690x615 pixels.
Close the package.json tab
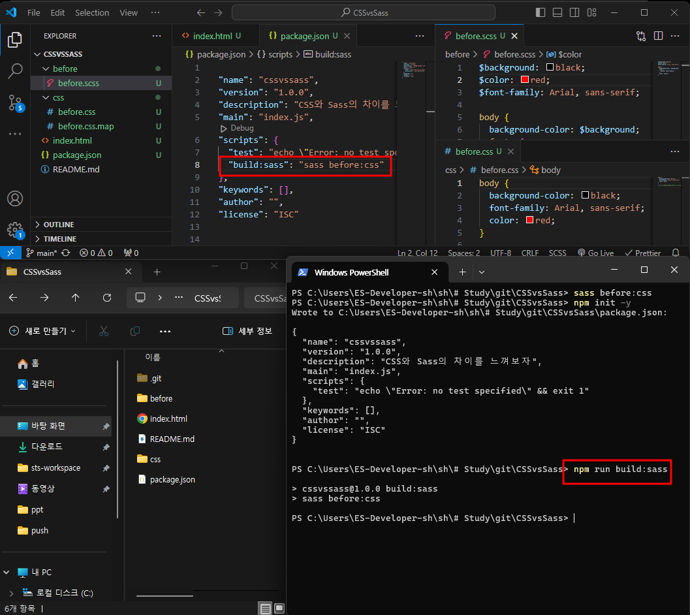[x=347, y=36]
